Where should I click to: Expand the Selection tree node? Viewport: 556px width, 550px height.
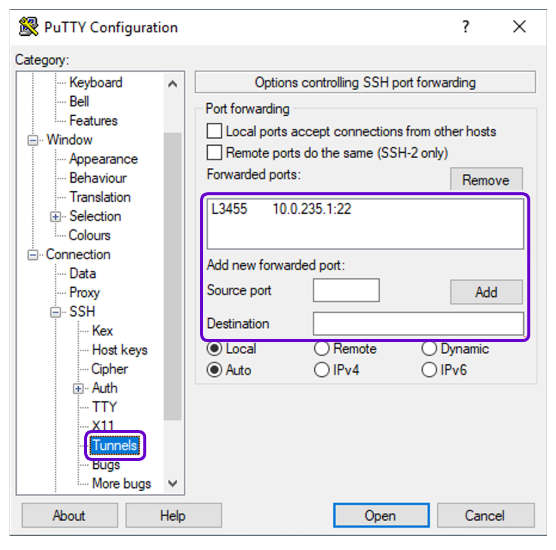click(x=56, y=216)
